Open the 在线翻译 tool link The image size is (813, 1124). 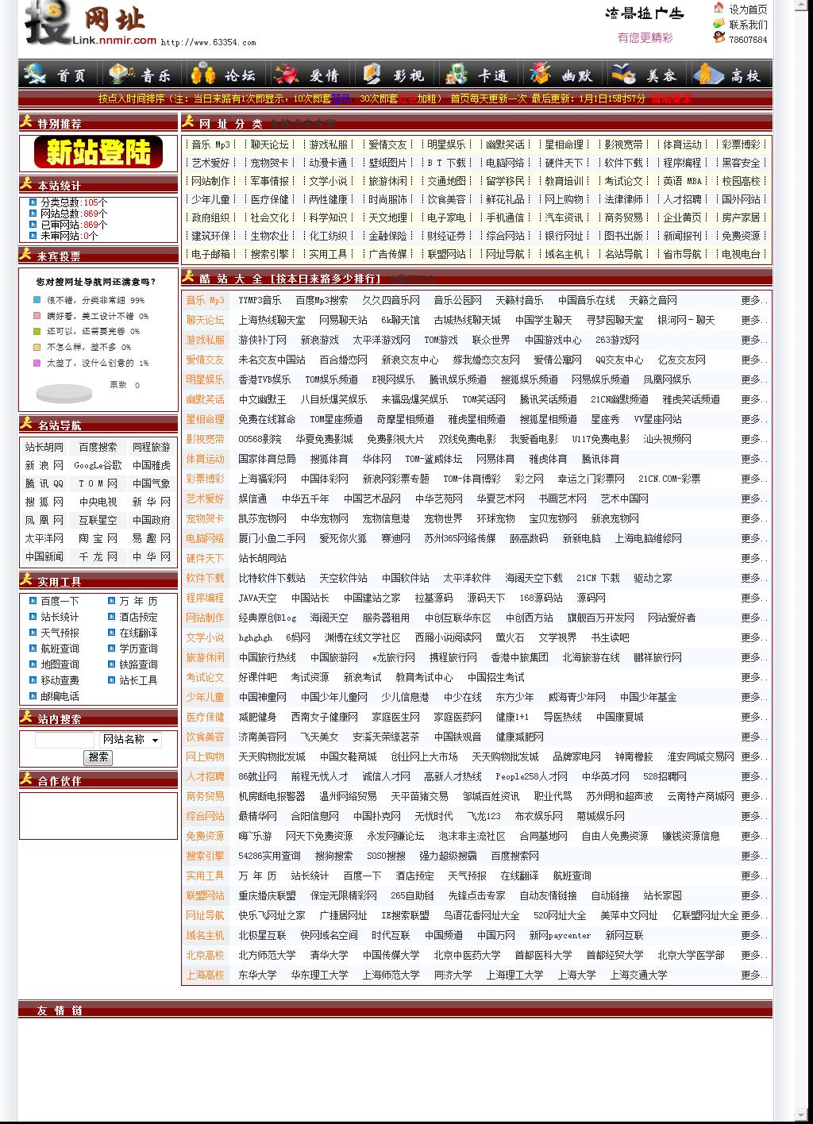[138, 633]
